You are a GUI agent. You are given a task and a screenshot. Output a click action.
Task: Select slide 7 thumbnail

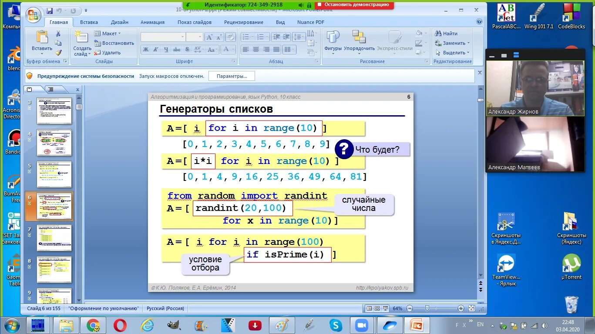[54, 238]
